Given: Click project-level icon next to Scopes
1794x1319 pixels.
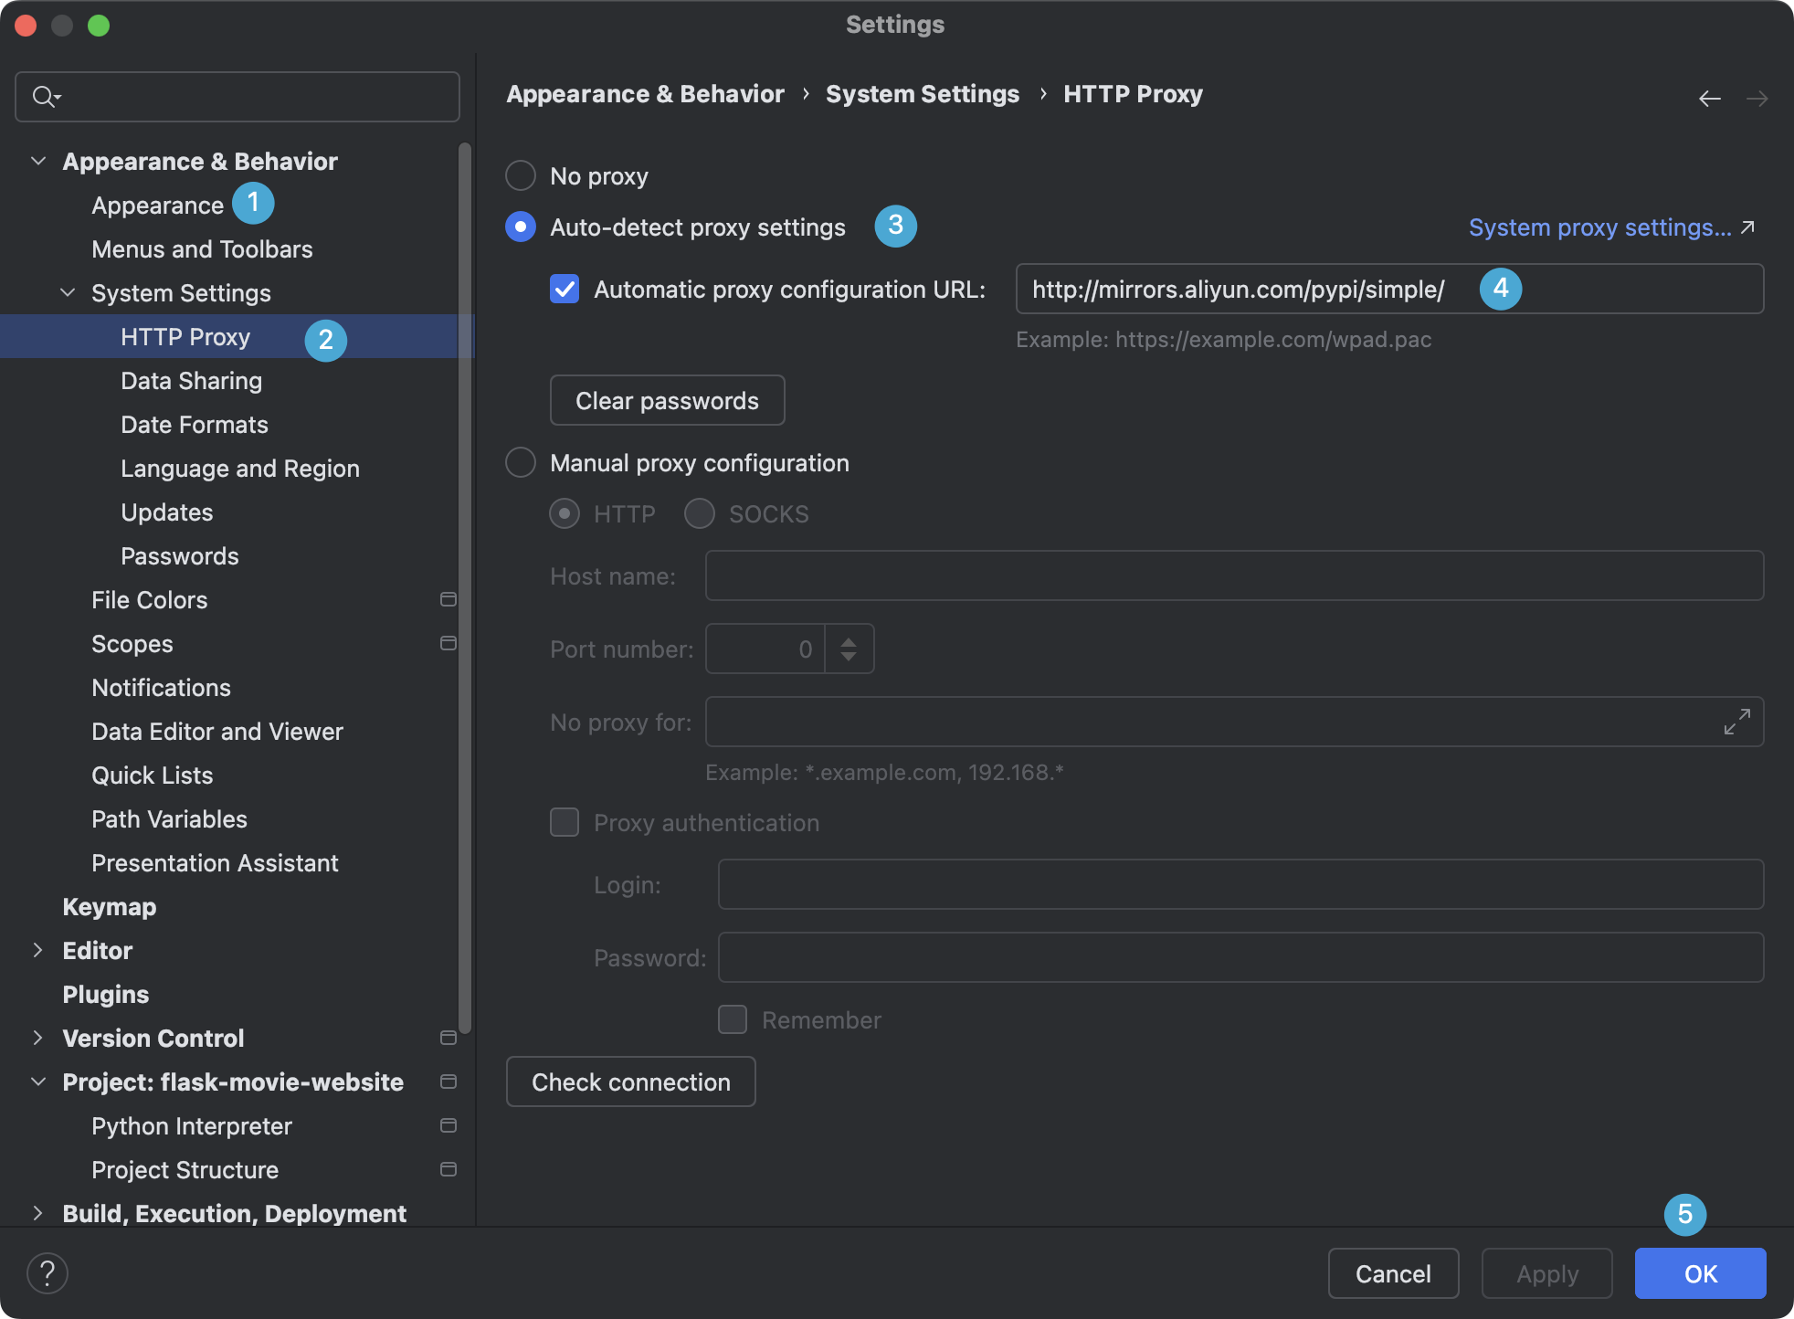Looking at the screenshot, I should (448, 643).
